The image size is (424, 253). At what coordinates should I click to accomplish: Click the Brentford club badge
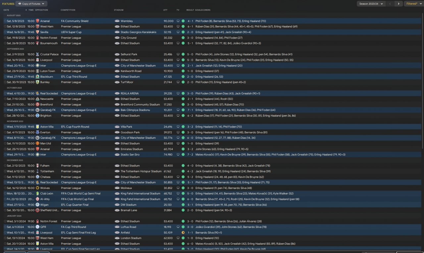tap(37, 104)
